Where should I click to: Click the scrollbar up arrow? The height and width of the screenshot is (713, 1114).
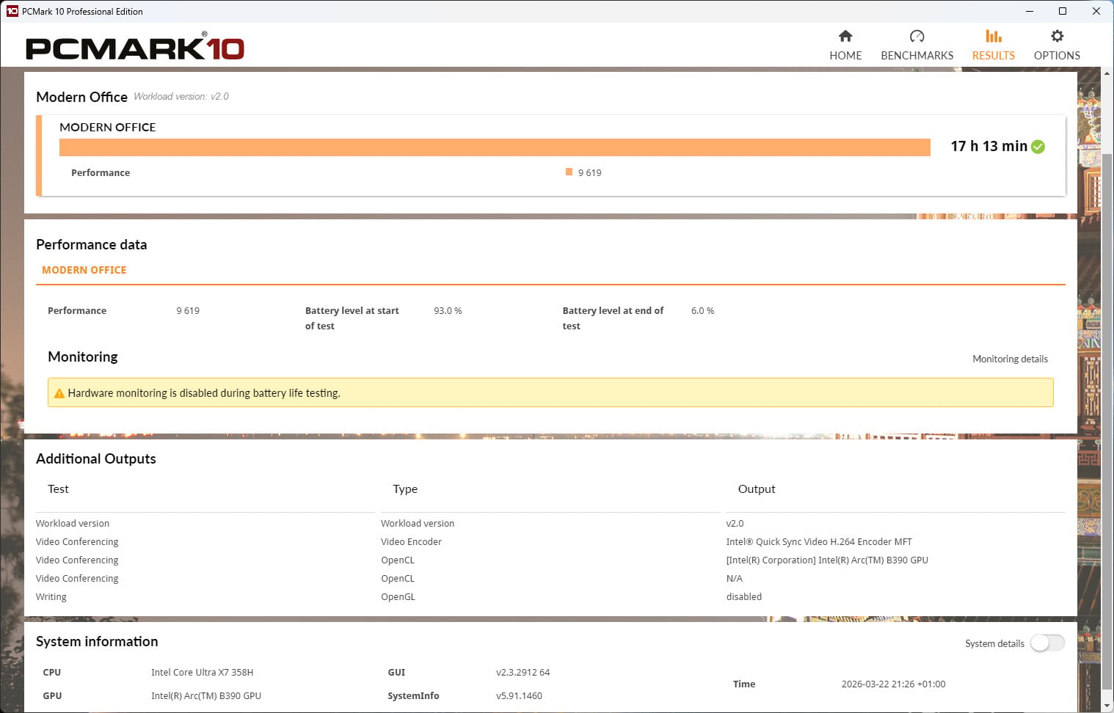coord(1107,73)
